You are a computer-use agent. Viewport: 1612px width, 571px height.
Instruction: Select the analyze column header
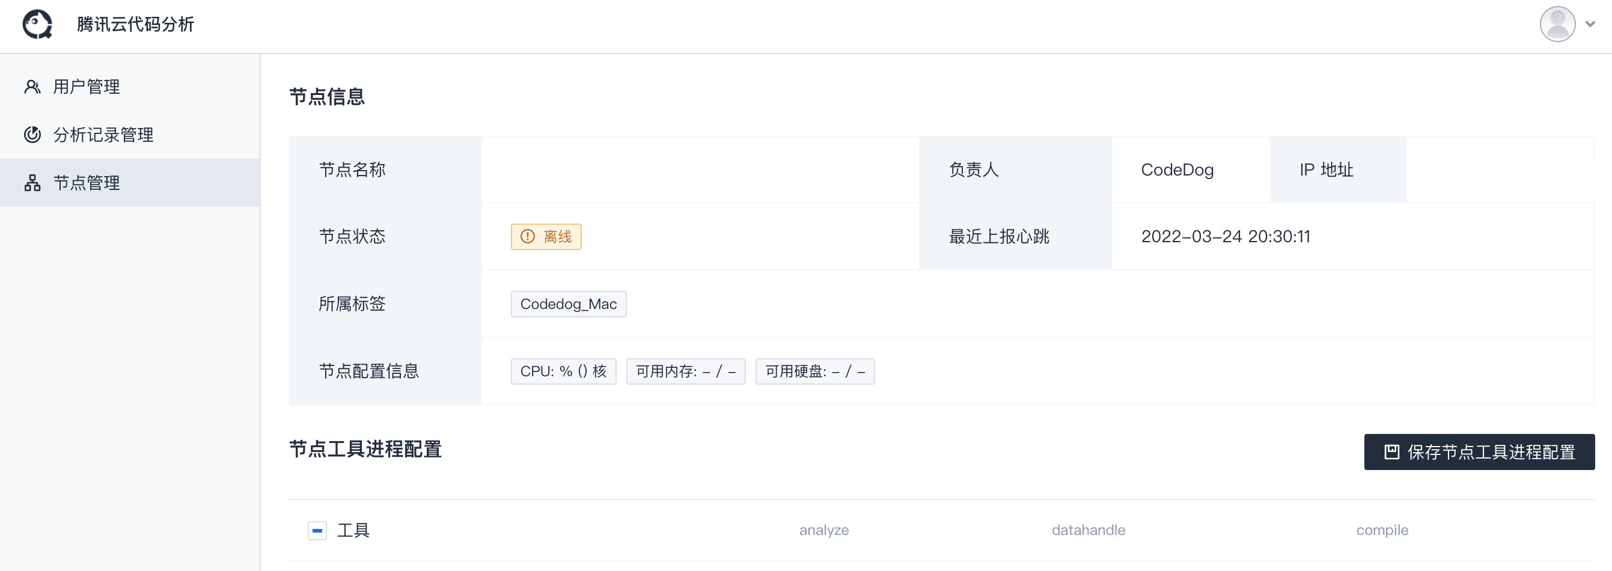point(823,530)
